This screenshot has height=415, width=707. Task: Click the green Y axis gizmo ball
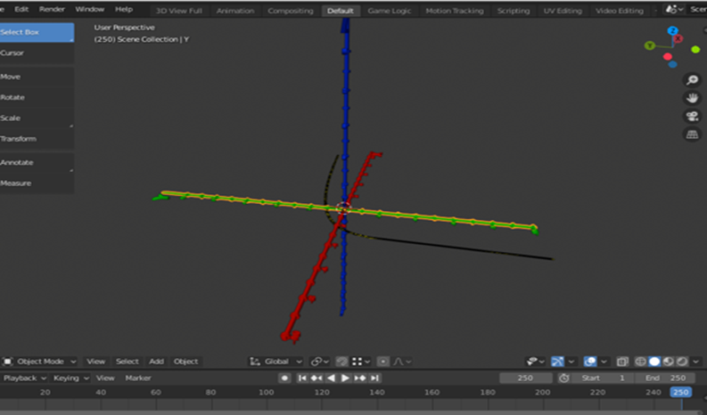pyautogui.click(x=651, y=45)
